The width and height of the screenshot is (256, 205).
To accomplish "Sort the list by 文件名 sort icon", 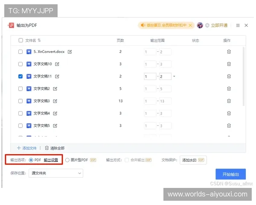I will [x=39, y=41].
